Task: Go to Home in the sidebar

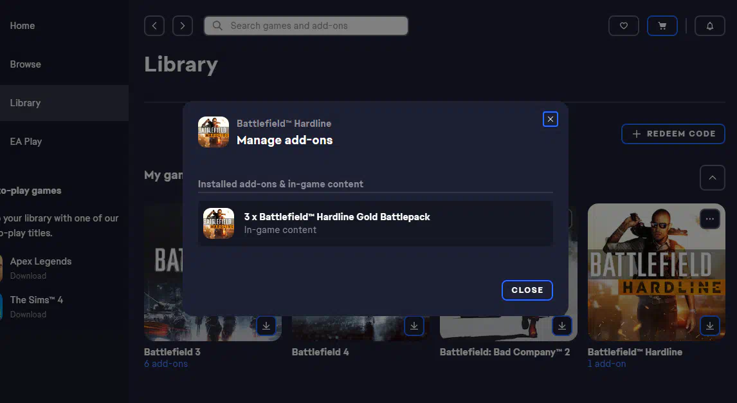Action: pyautogui.click(x=23, y=26)
